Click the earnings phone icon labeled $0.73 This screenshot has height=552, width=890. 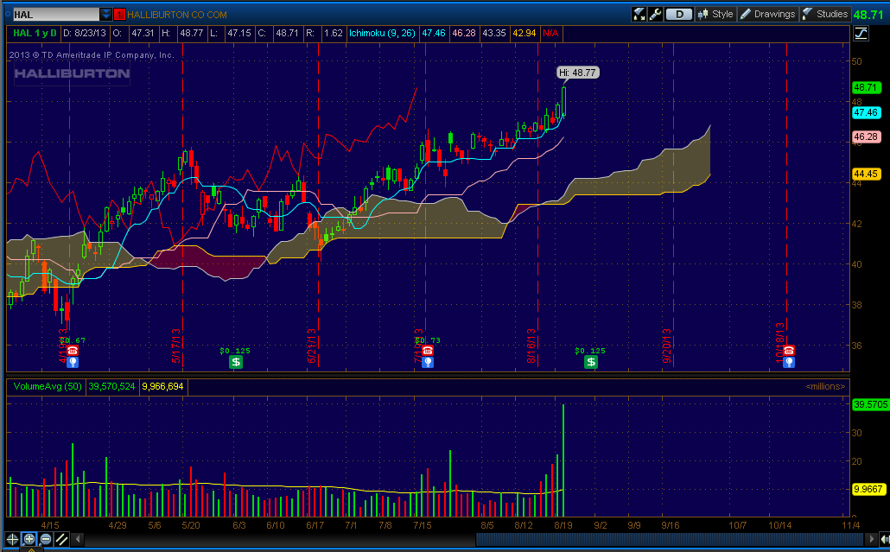coord(428,351)
